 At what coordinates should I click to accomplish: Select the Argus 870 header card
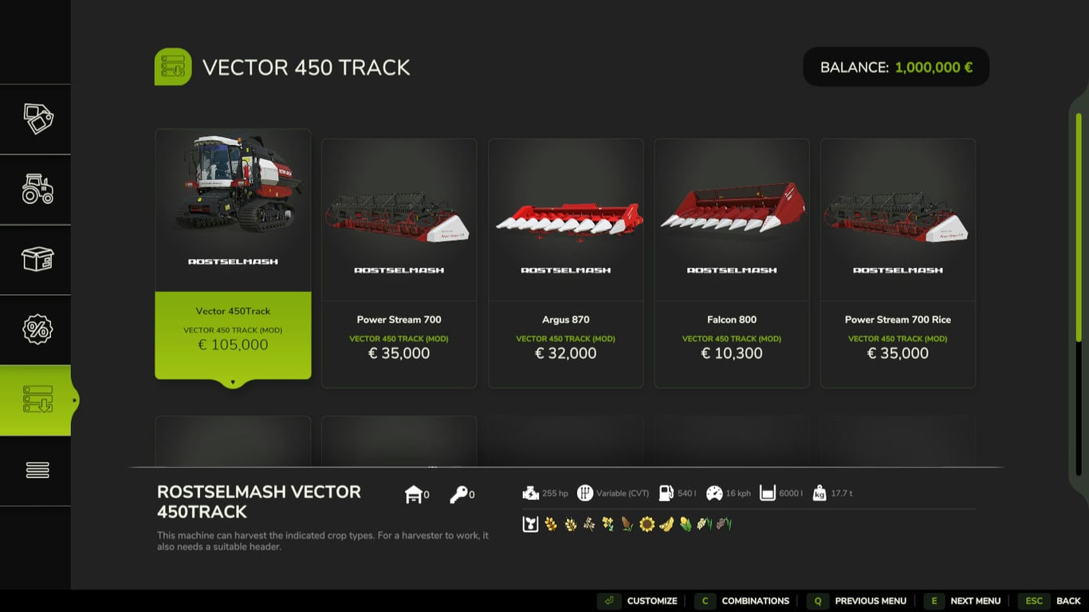tap(566, 263)
